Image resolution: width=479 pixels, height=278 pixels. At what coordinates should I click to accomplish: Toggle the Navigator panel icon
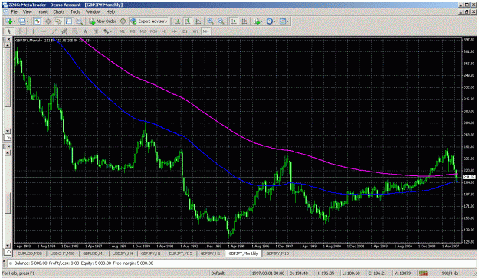pos(58,21)
